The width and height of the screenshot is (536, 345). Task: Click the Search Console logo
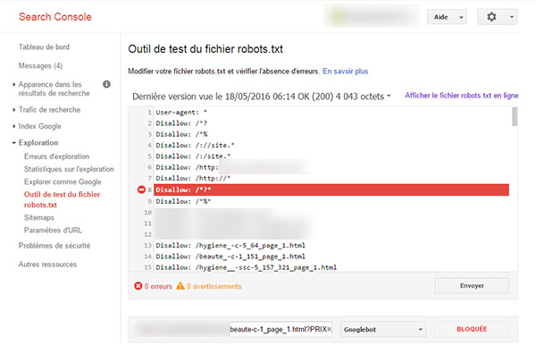tap(55, 17)
